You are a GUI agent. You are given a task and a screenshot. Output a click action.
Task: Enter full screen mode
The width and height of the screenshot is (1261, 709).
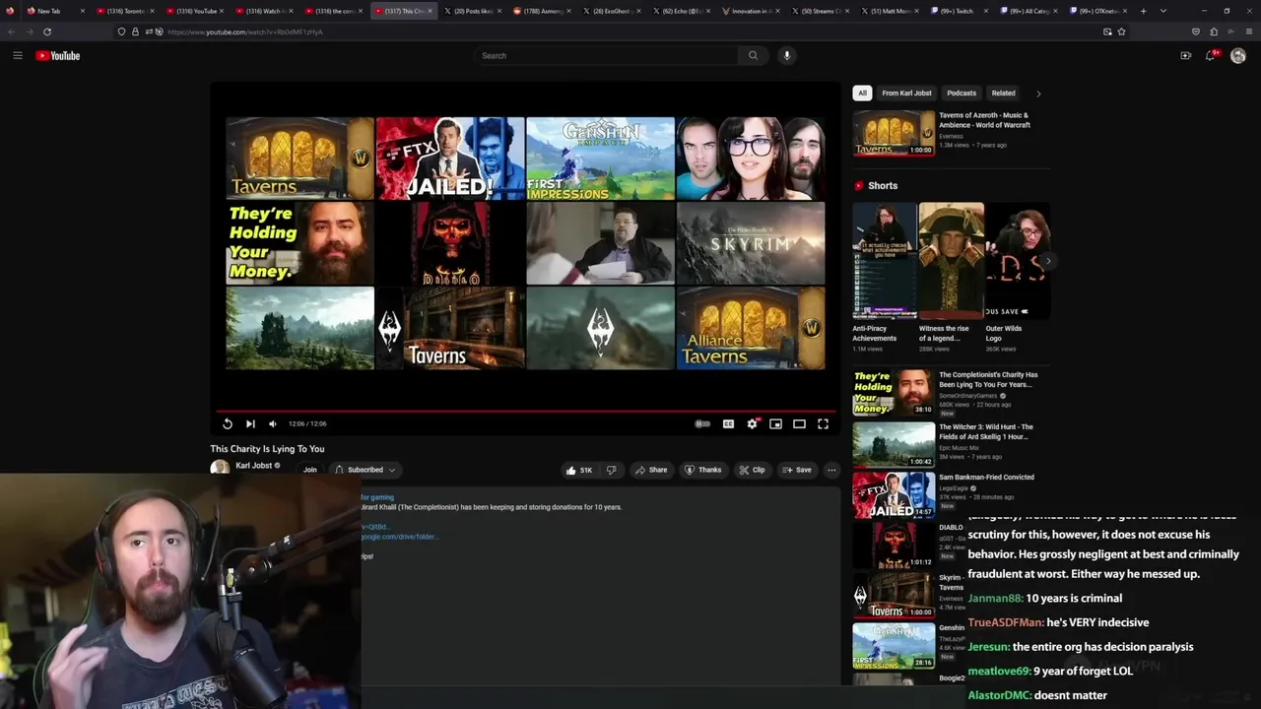coord(823,423)
